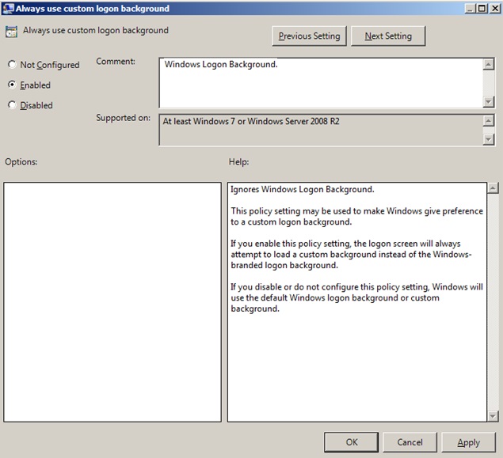
Task: Click the 'Supported on:' label
Action: click(x=124, y=118)
